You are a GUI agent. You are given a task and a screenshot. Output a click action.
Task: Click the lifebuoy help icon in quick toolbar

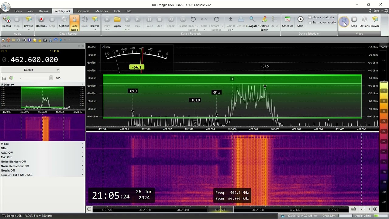click(x=9, y=40)
